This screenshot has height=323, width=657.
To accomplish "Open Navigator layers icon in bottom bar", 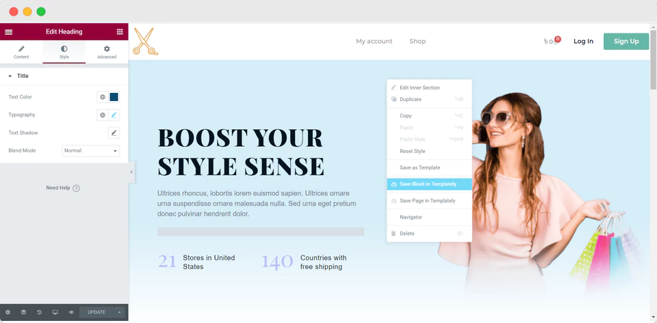I will click(x=23, y=312).
